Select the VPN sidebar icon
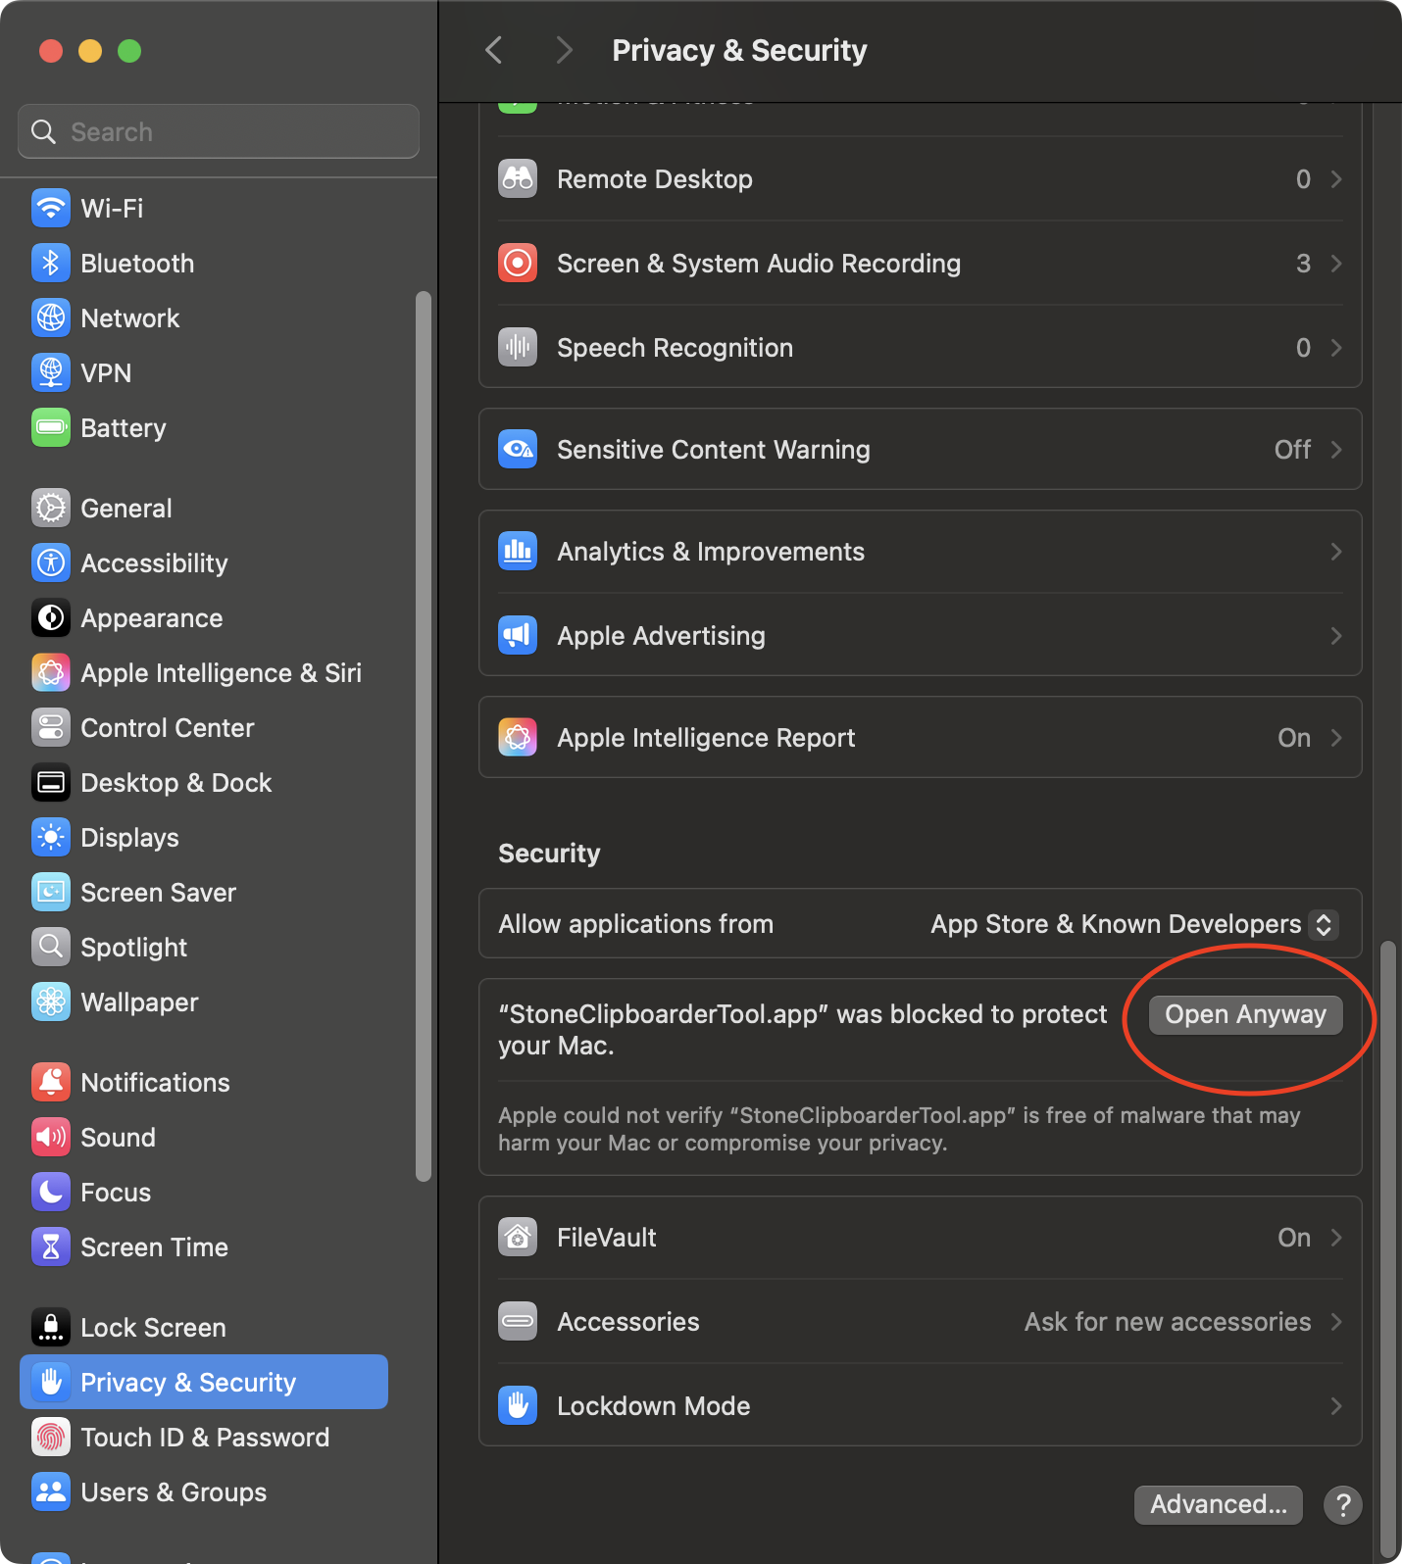Image resolution: width=1402 pixels, height=1564 pixels. pyautogui.click(x=51, y=372)
